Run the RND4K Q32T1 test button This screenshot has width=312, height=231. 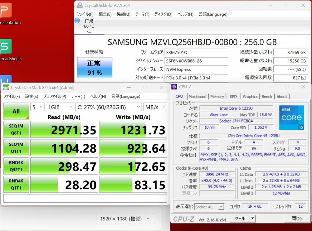tap(16, 166)
